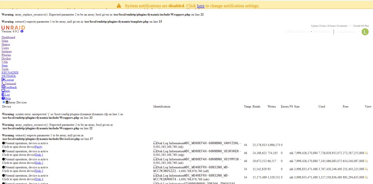Open the Main menu link
This screenshot has height=184, width=373.
(5, 41)
